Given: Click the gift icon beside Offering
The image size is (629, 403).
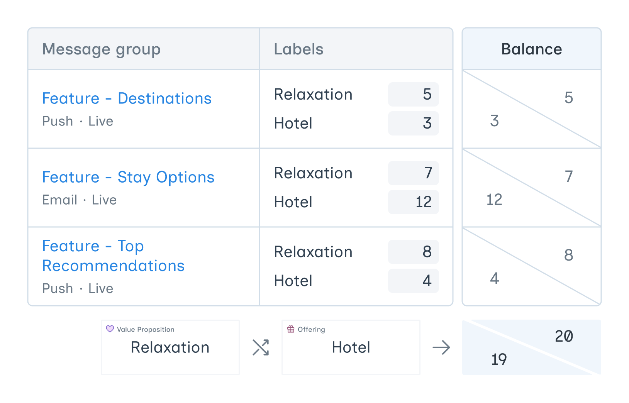Looking at the screenshot, I should point(291,329).
